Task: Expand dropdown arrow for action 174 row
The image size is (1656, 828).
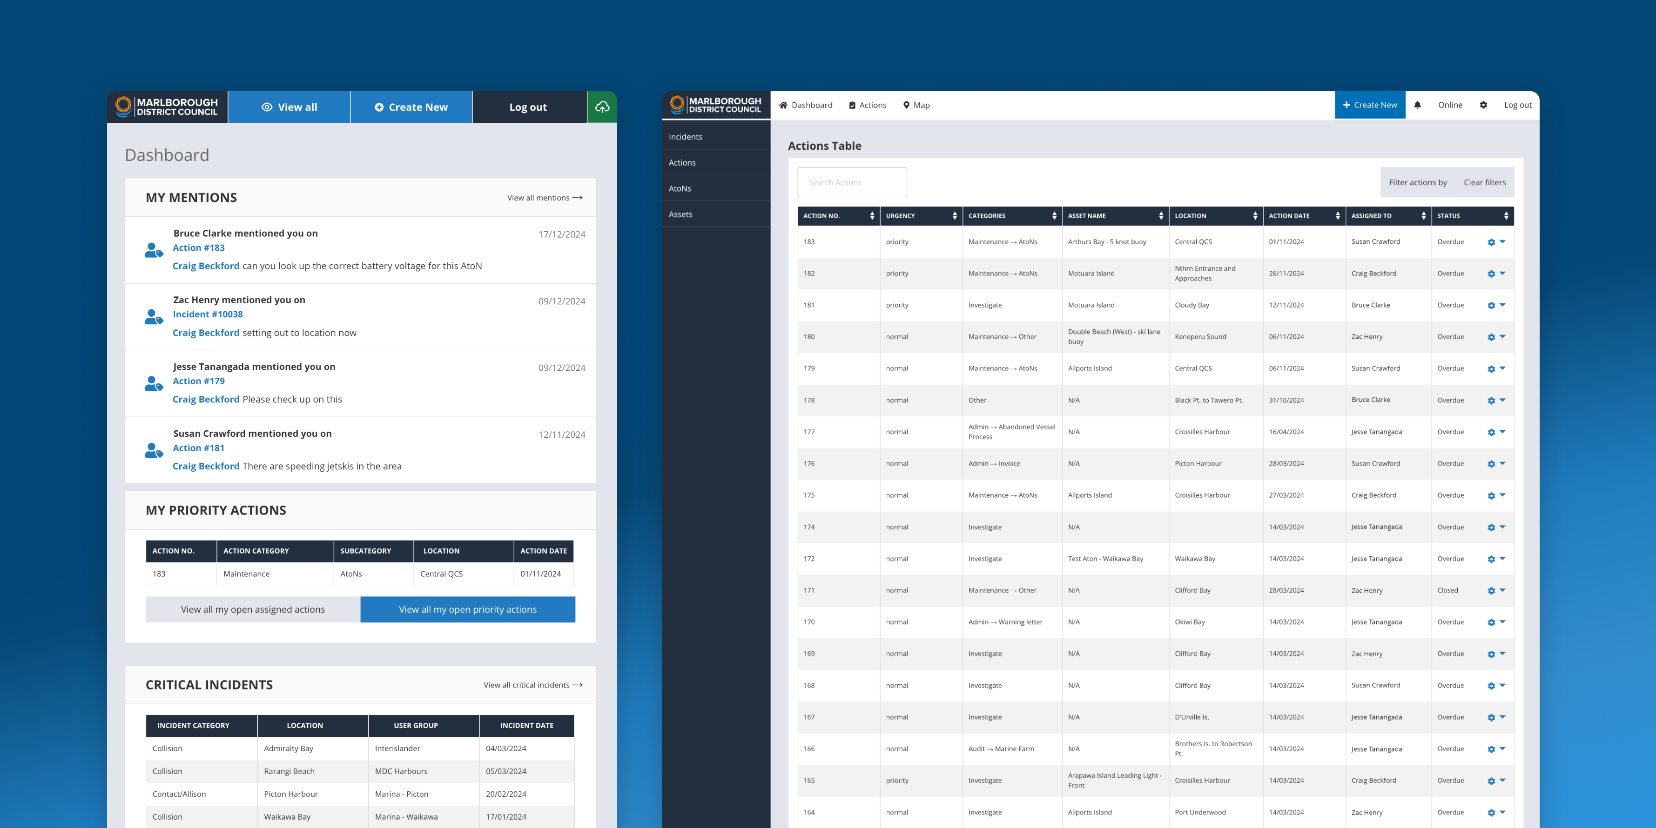Action: pyautogui.click(x=1502, y=527)
